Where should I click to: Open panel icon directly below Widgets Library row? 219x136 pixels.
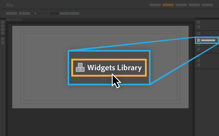click(198, 45)
